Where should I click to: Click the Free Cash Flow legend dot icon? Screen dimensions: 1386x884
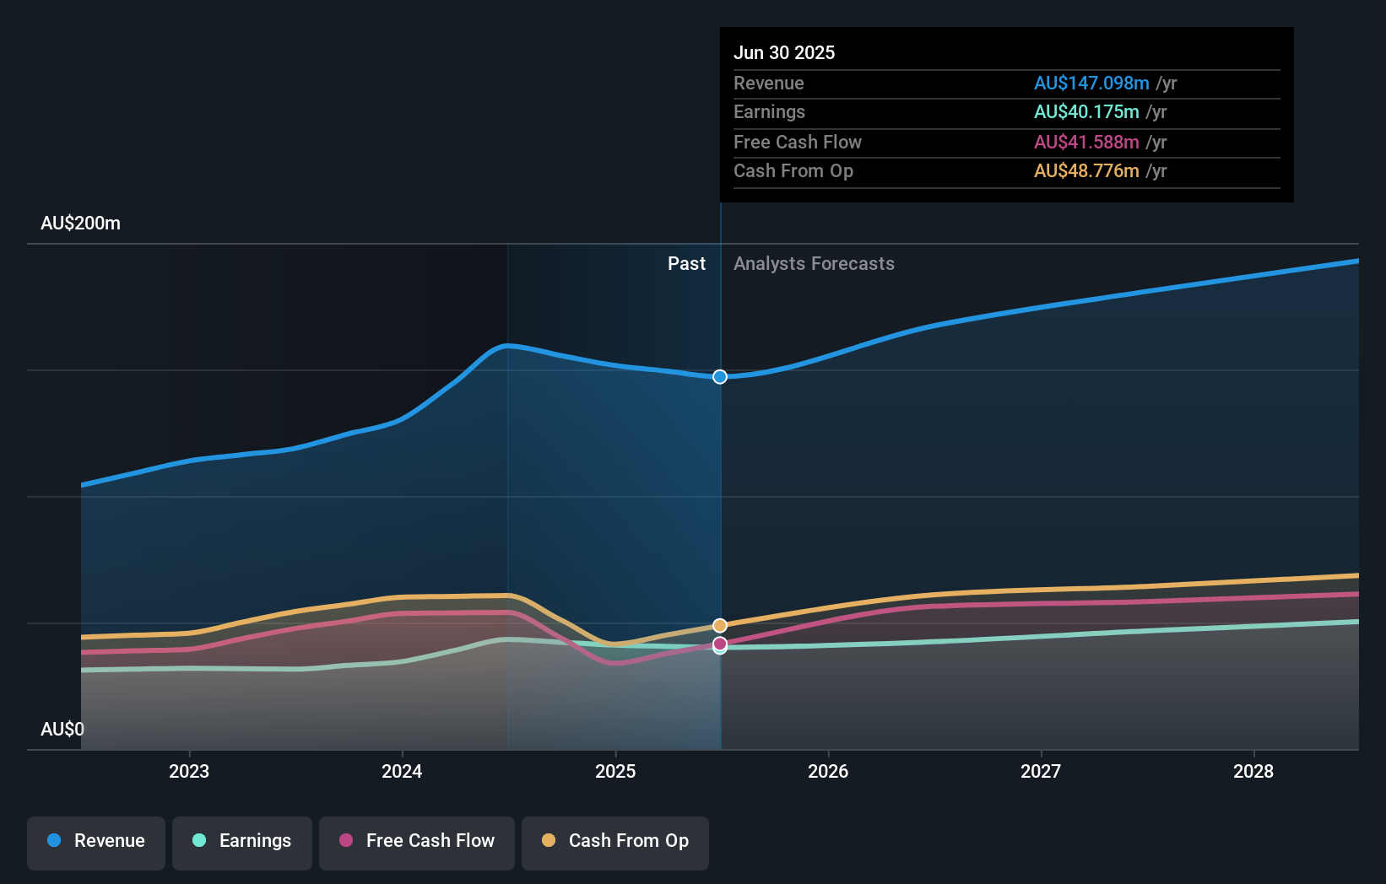coord(344,841)
